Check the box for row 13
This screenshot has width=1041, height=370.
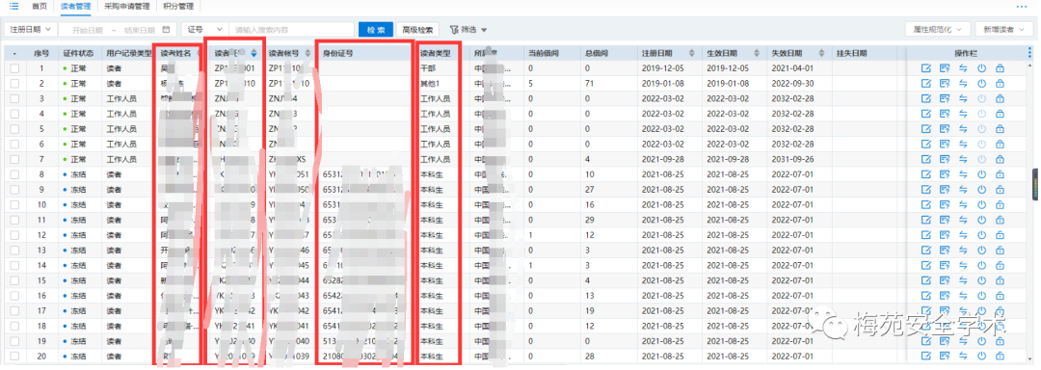coord(14,250)
